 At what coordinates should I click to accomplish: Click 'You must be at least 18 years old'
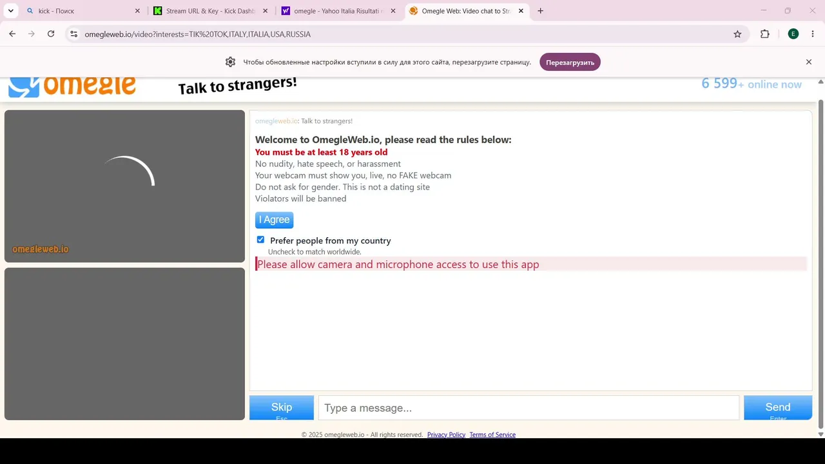coord(321,152)
